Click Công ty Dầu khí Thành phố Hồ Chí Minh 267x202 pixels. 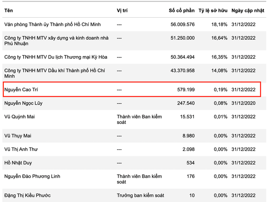[55, 74]
